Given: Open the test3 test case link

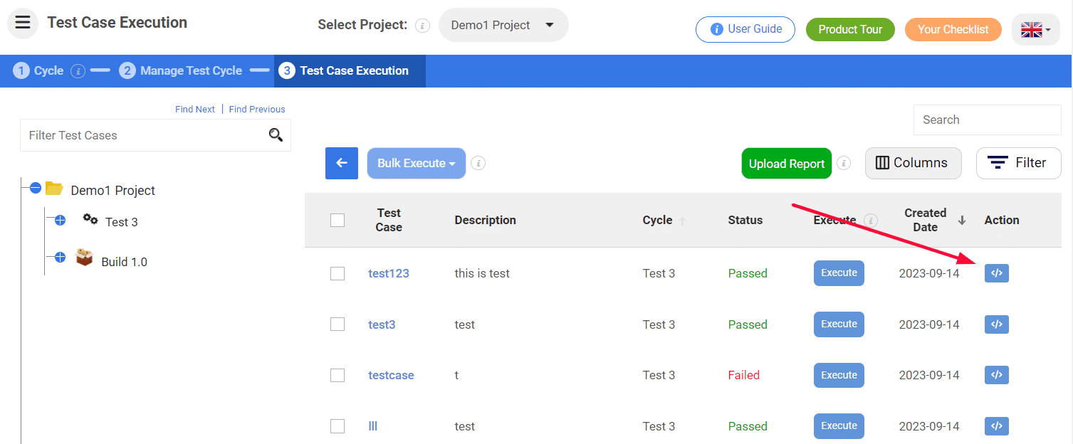Looking at the screenshot, I should click(382, 324).
